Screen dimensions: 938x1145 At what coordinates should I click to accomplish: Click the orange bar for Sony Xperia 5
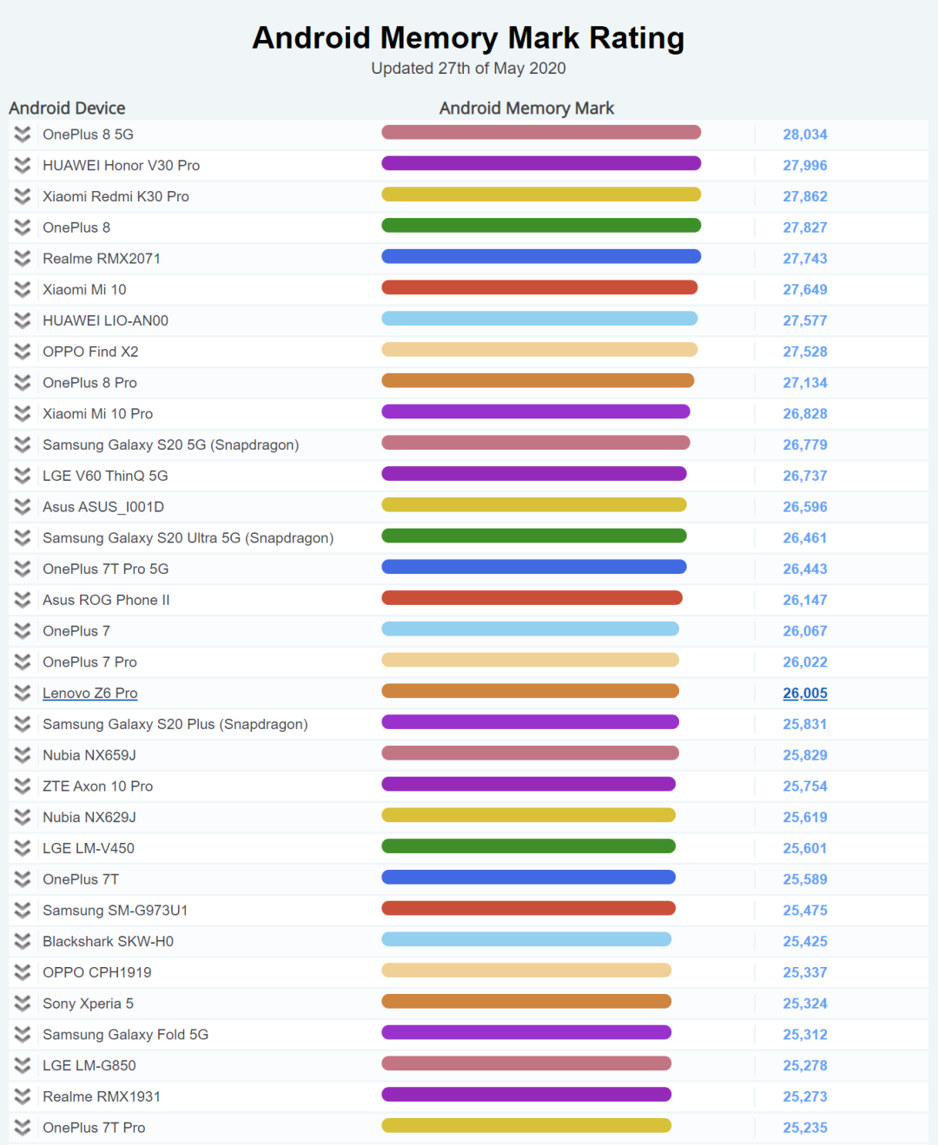coord(526,1002)
